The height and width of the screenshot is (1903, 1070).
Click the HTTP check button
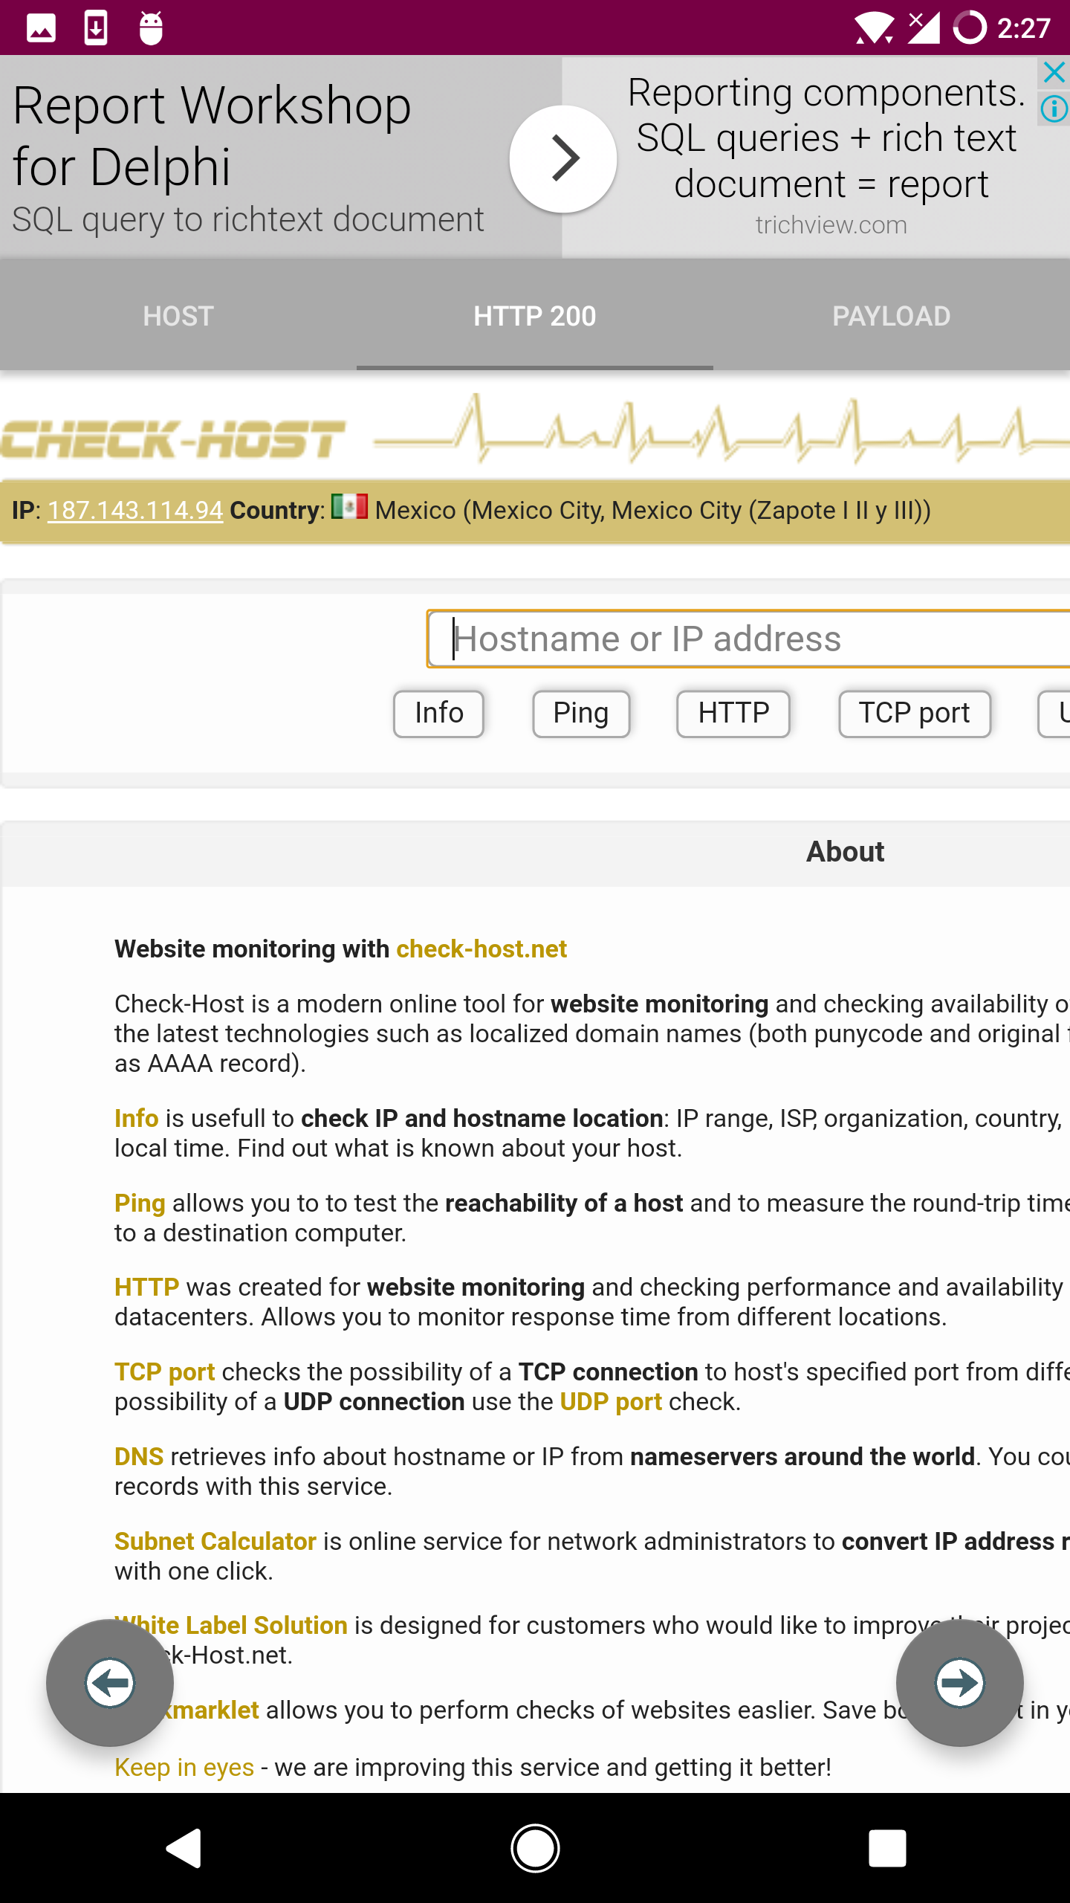(x=733, y=714)
